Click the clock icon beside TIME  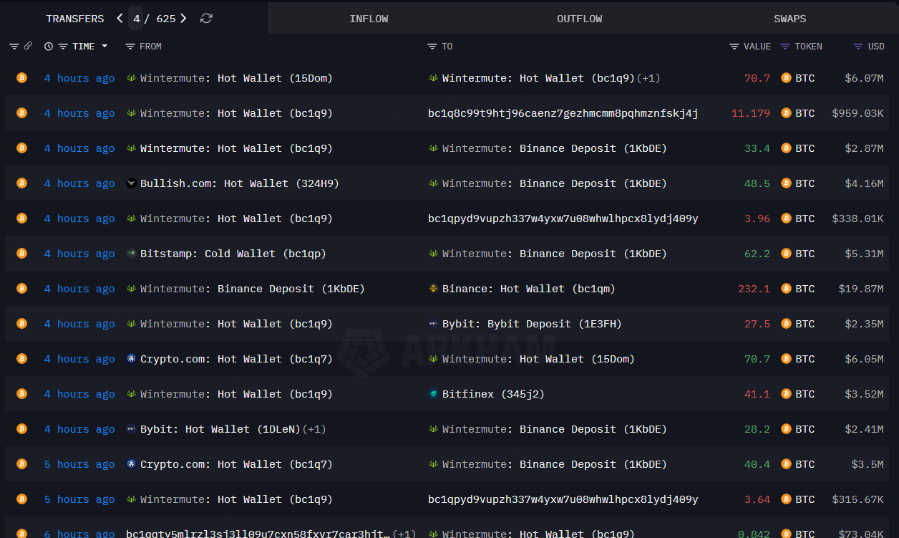pyautogui.click(x=49, y=47)
